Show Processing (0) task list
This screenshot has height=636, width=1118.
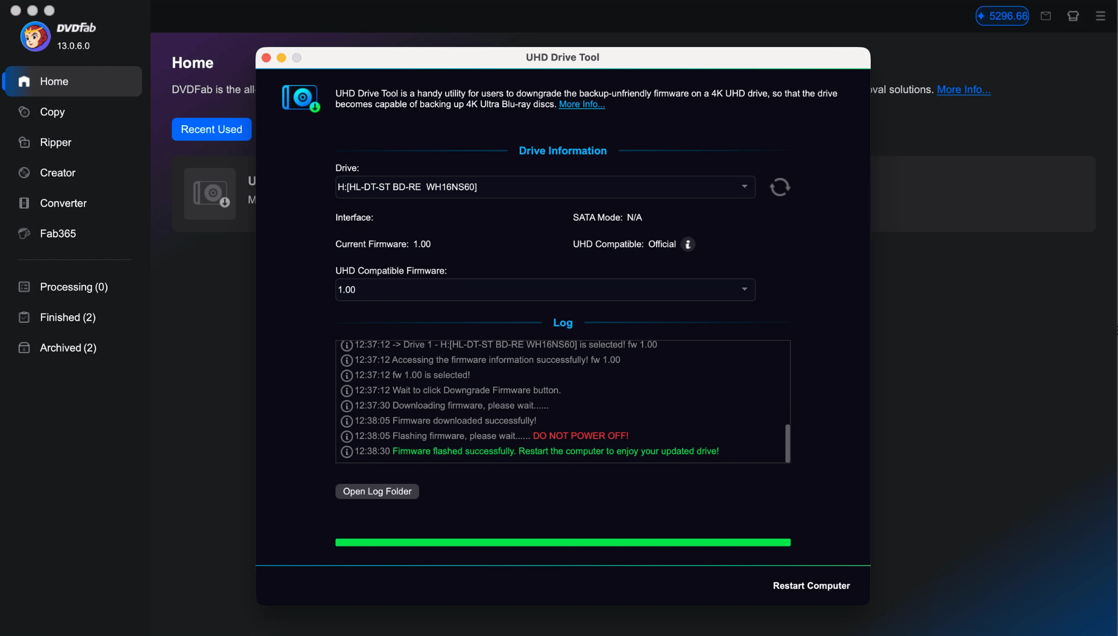[73, 287]
